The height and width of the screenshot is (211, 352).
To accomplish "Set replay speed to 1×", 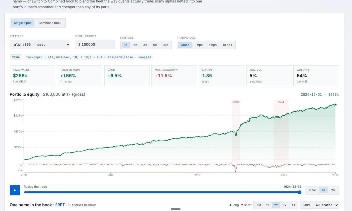I will 323,190.
